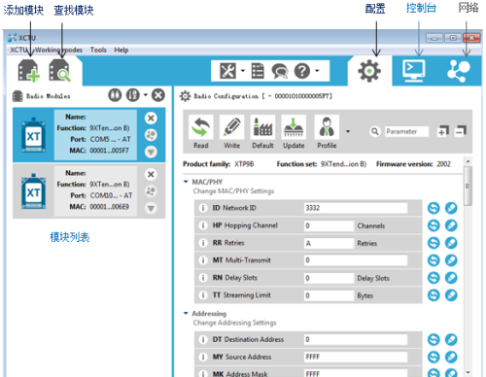Open the Help icon dropdown arrow

(317, 71)
